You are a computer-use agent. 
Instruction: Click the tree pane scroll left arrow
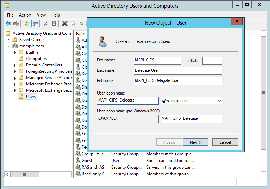(x=7, y=174)
